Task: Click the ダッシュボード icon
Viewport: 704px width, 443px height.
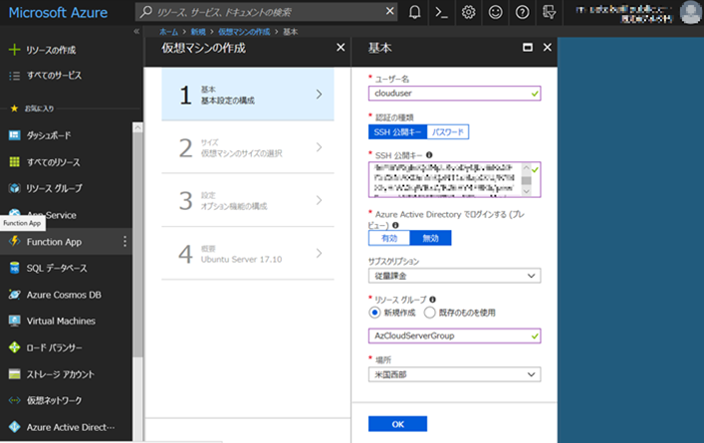Action: pyautogui.click(x=14, y=135)
